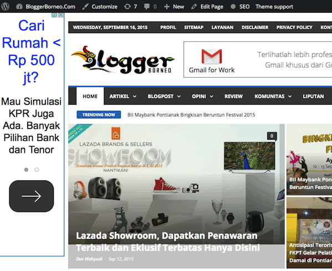Open the REVIEW menu item
The width and height of the screenshot is (332, 271).
pyautogui.click(x=234, y=97)
